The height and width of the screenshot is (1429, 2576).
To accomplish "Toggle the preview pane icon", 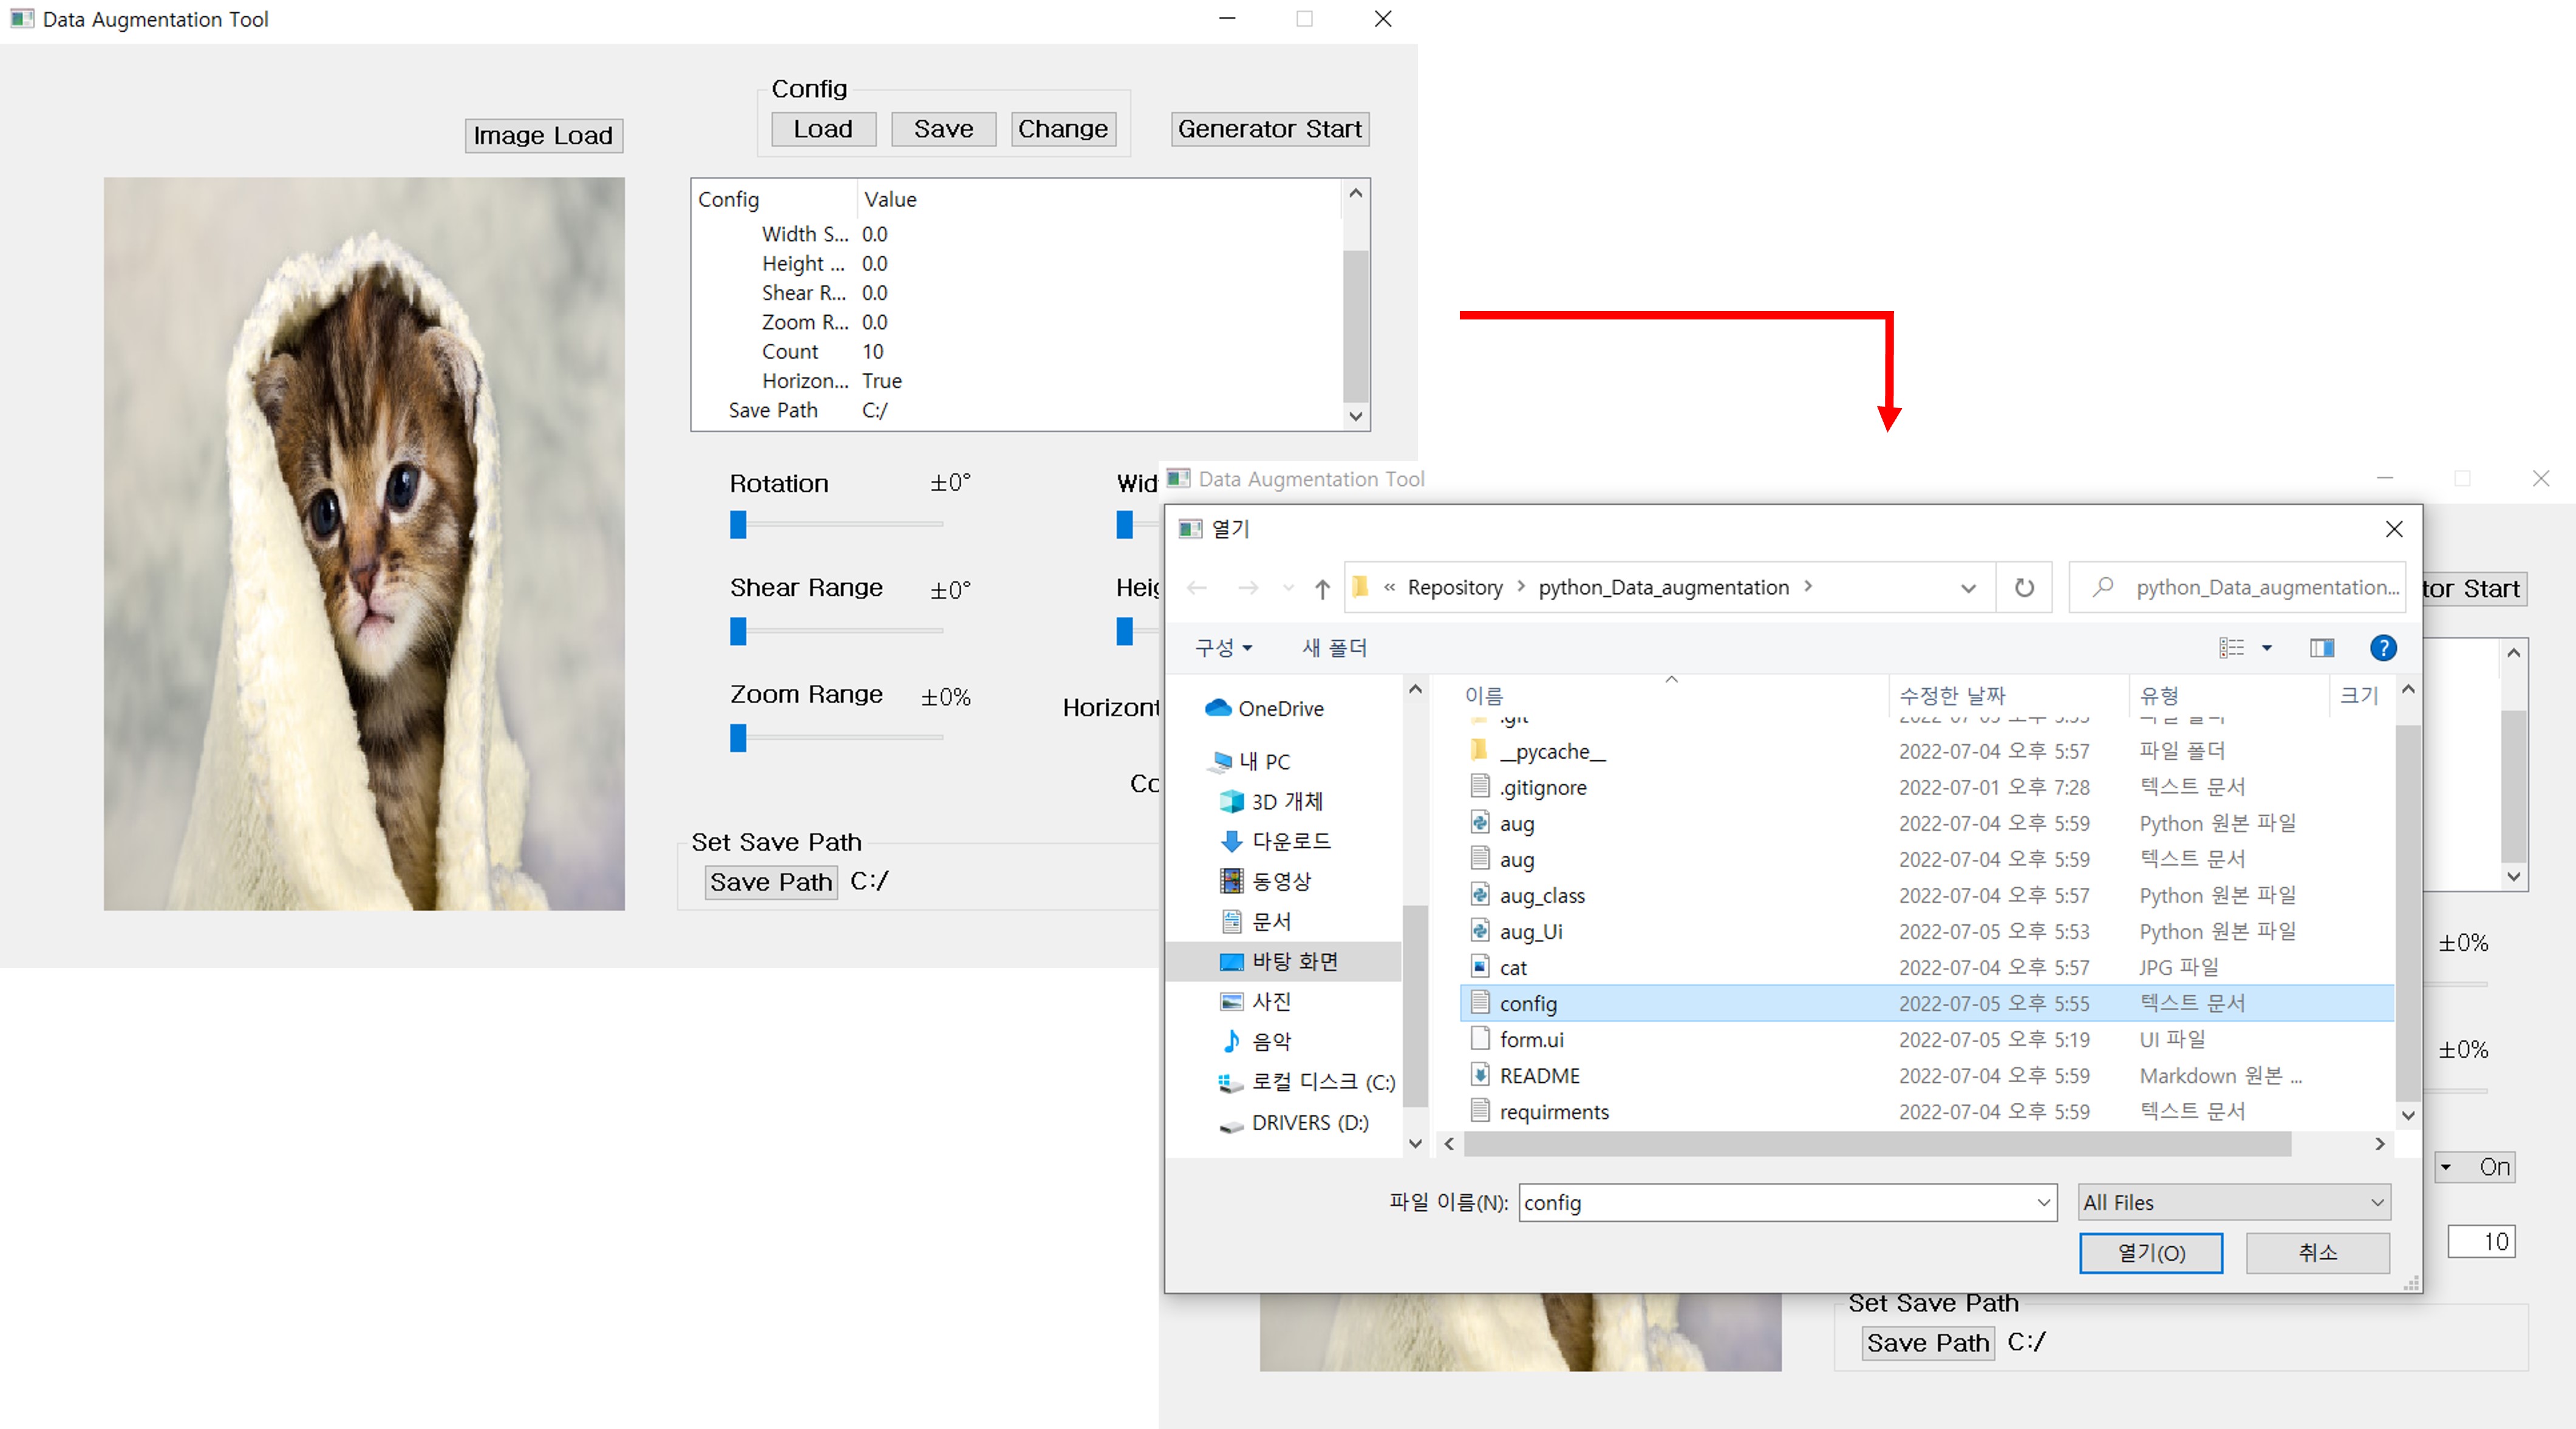I will tap(2321, 648).
